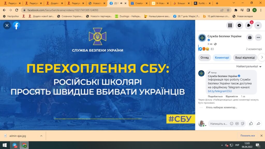Open the Facebook Messenger icon
This screenshot has height=149, width=265.
coord(239,25)
